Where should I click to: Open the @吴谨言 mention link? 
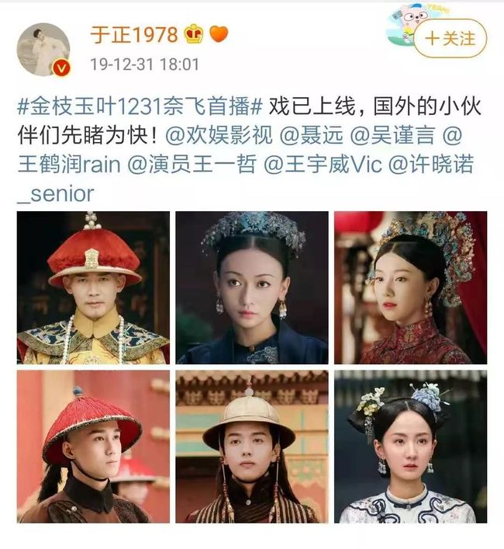click(392, 135)
